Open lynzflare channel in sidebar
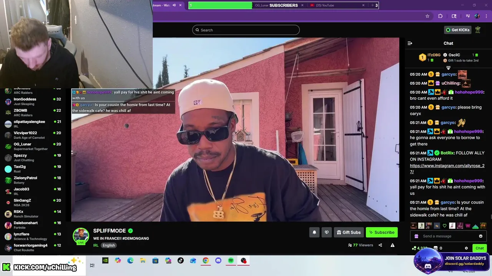 33,236
